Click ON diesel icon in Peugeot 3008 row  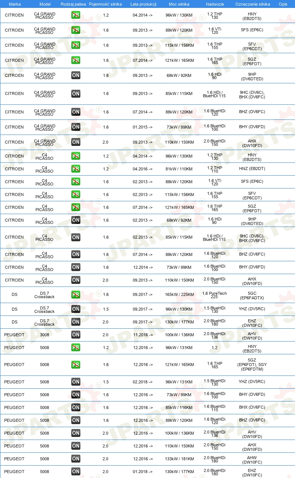(76, 335)
